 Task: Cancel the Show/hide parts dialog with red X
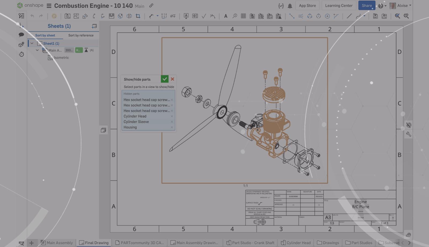tap(172, 79)
